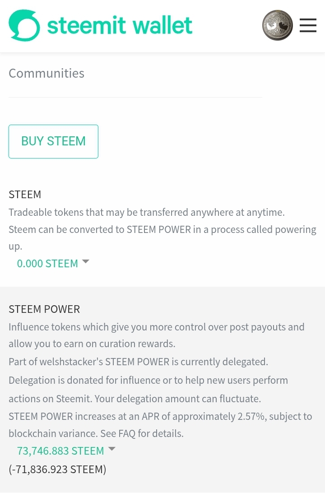Click the welshstacker's STEEM POWER delegated notice
Screen dimensions: 325x493
tap(138, 362)
